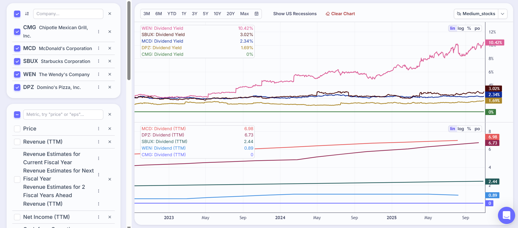Select the YTD time range
Image resolution: width=518 pixels, height=228 pixels.
click(172, 14)
